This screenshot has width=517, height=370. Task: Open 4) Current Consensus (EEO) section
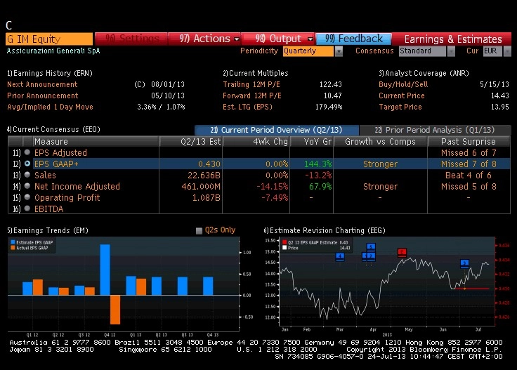coord(53,129)
